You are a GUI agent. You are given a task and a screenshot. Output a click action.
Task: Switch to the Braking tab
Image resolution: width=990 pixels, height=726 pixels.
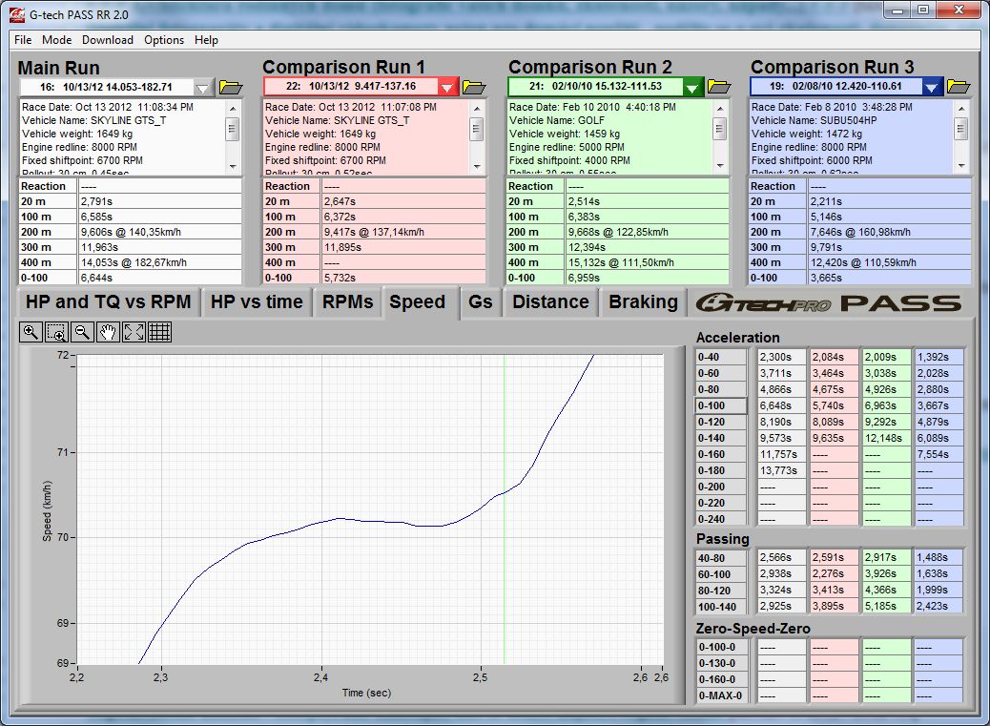click(643, 301)
